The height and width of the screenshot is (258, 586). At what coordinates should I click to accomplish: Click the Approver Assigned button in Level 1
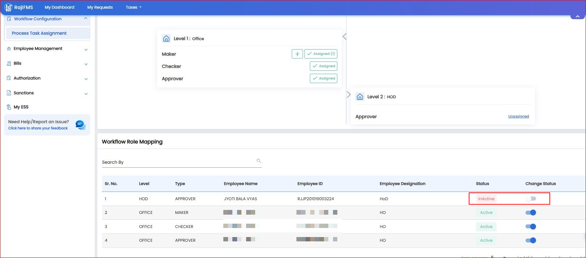324,78
